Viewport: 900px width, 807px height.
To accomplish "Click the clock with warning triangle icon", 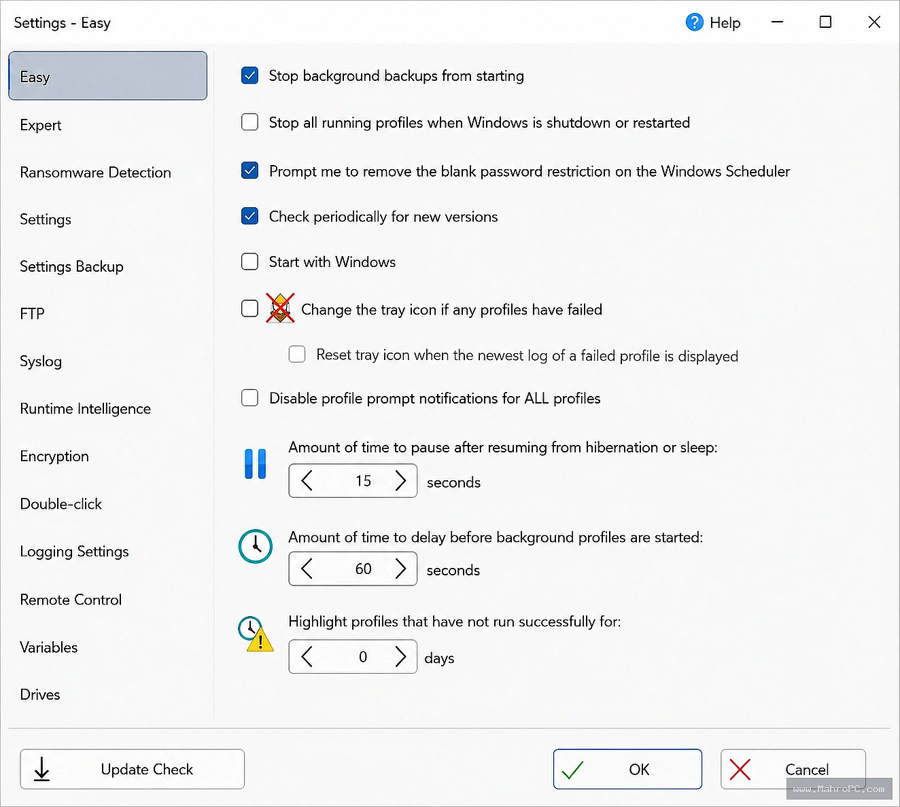I will (x=256, y=634).
